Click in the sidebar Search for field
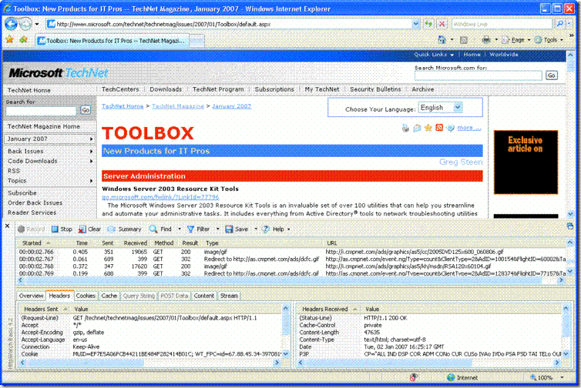The width and height of the screenshot is (581, 388). pos(41,110)
